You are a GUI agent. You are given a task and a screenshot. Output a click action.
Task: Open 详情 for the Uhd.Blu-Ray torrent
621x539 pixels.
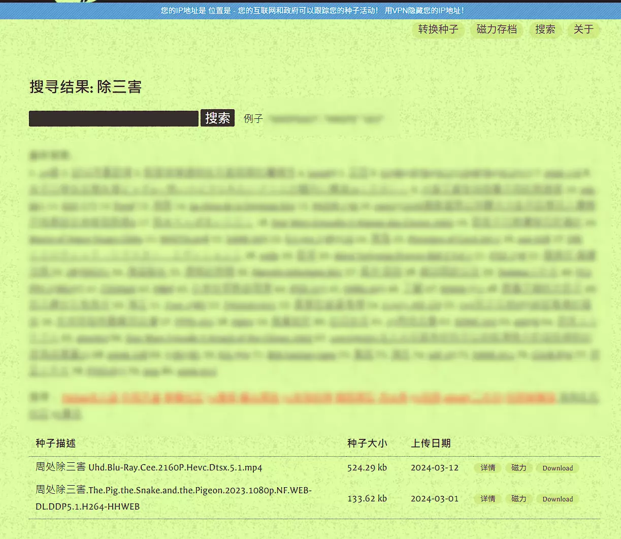[487, 468]
